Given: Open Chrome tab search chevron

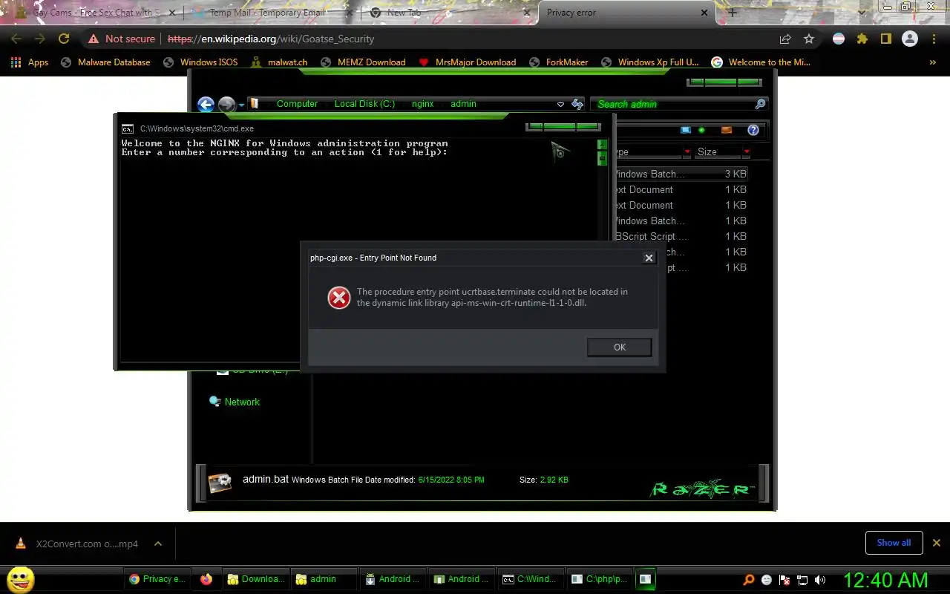Looking at the screenshot, I should click(862, 13).
